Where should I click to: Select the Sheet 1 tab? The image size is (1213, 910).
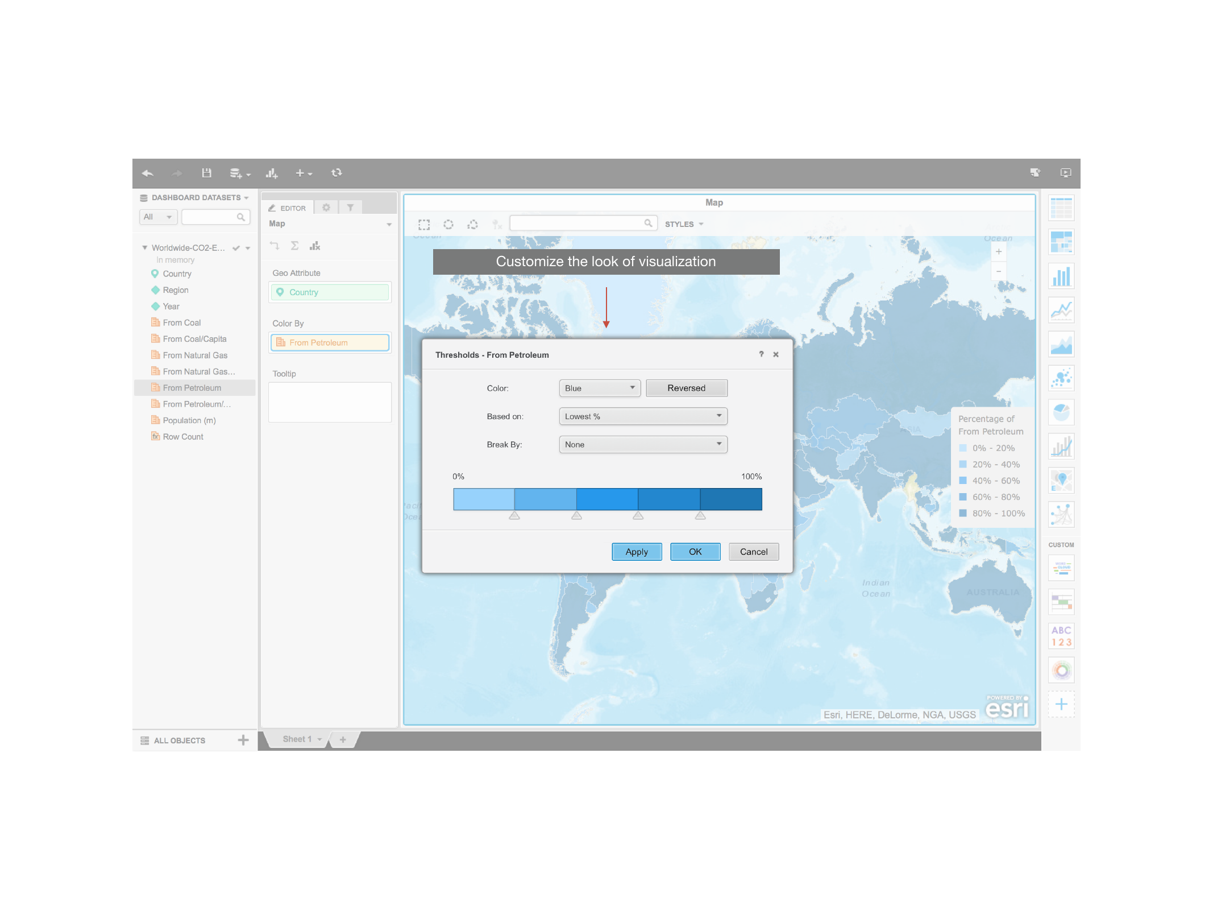(297, 739)
